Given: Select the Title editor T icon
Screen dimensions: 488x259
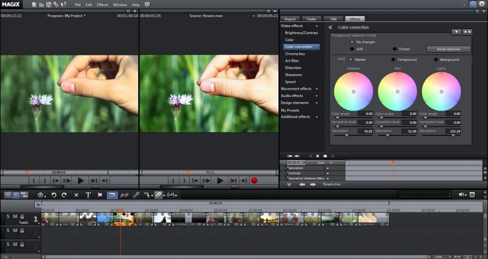Looking at the screenshot, I should 88,195.
